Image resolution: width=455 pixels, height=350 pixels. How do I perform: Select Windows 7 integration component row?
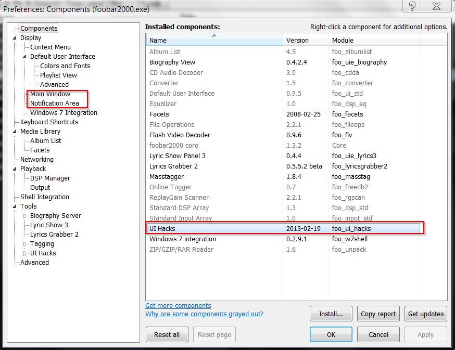[x=283, y=239]
